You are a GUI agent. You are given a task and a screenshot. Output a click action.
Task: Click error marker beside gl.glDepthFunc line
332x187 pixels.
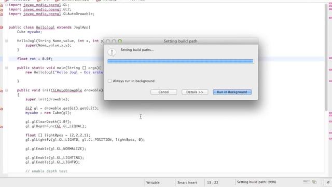(x=2, y=127)
